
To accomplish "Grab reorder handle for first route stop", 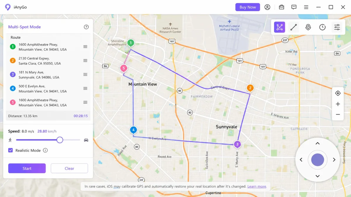I will [85, 47].
